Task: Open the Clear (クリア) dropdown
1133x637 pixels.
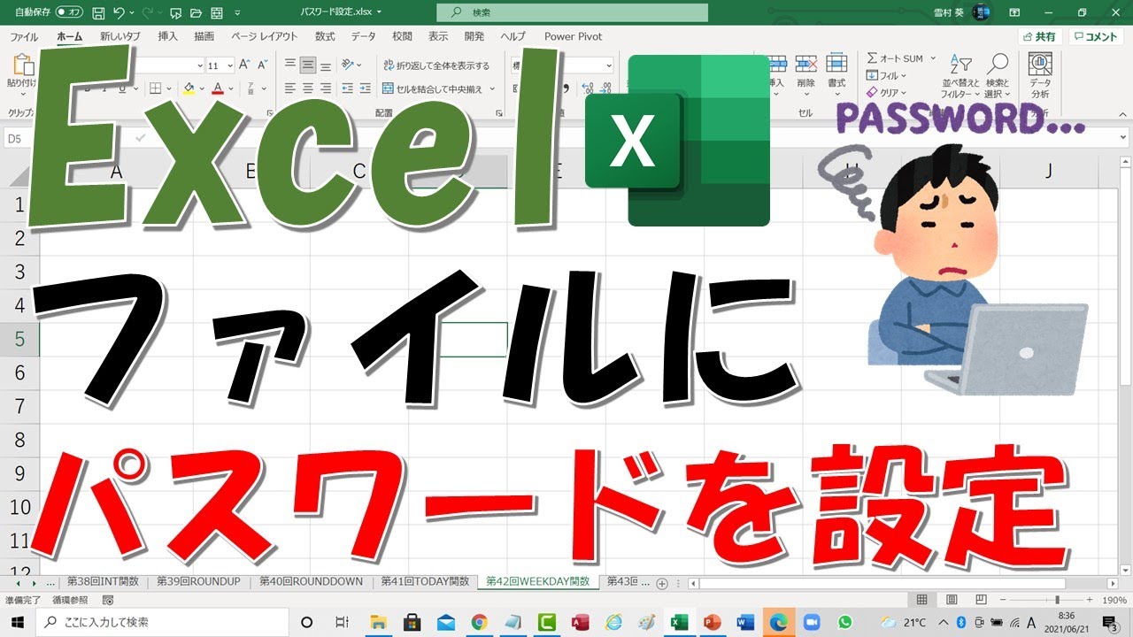Action: coord(885,92)
